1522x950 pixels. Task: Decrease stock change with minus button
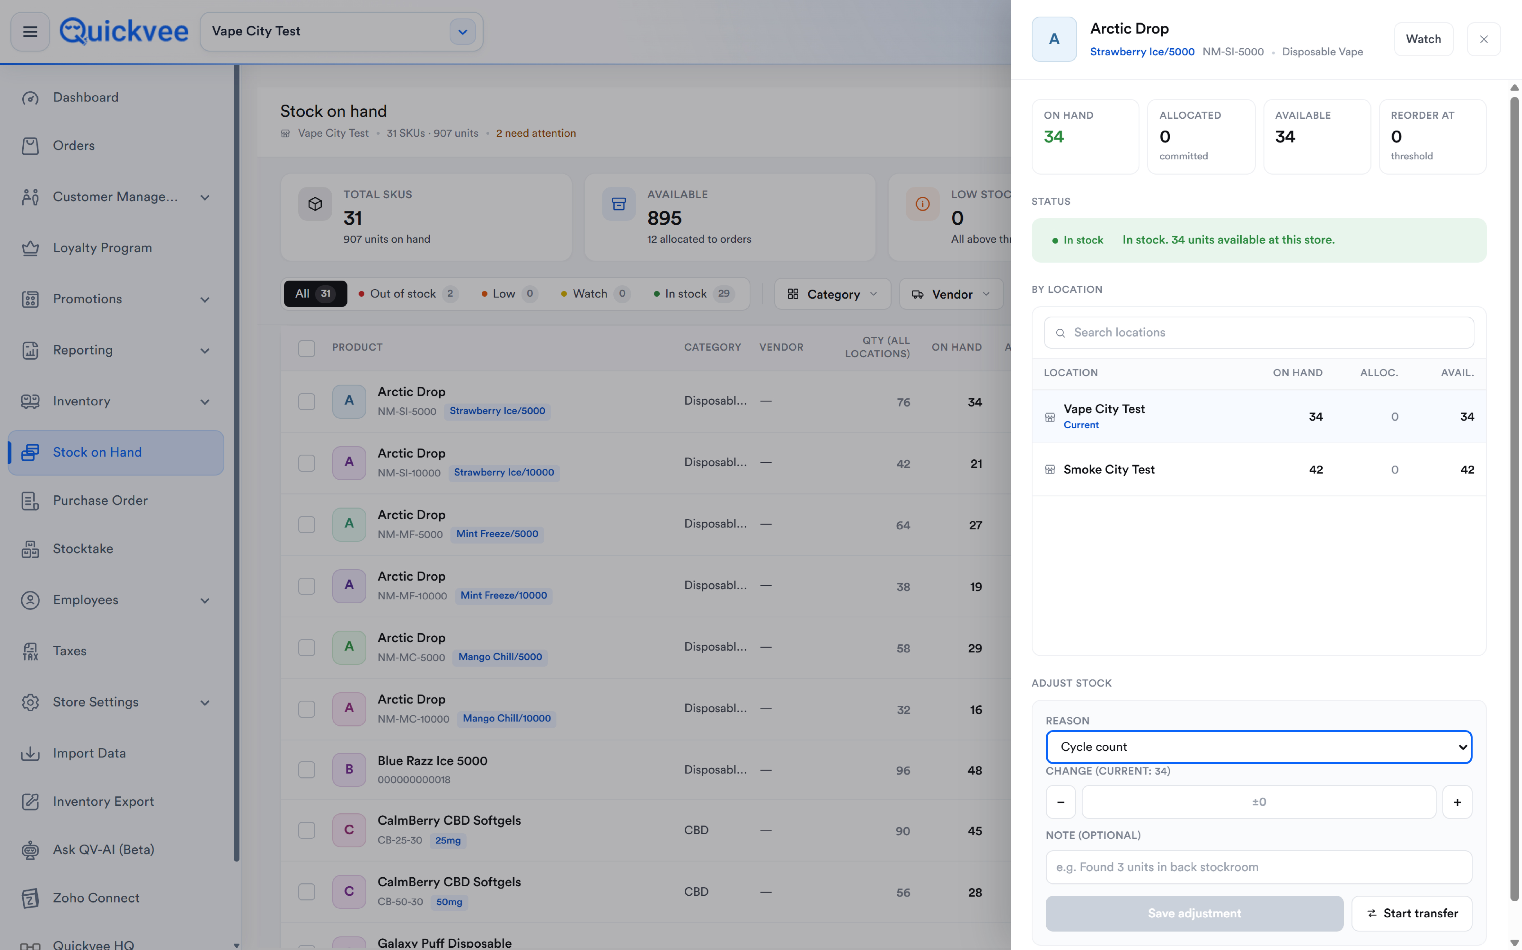pos(1061,802)
